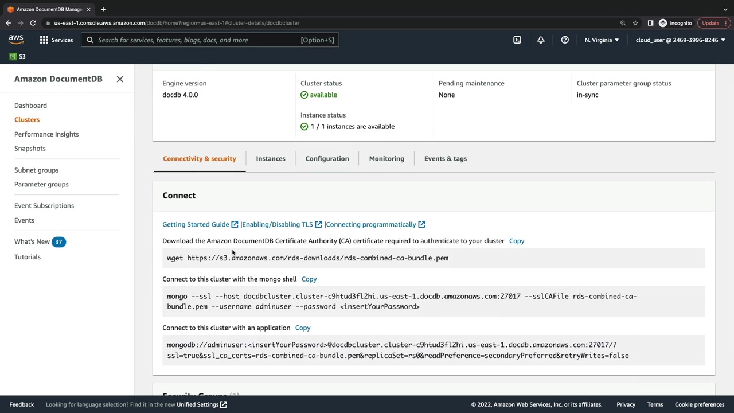734x413 pixels.
Task: Copy the application connection string
Action: (x=303, y=328)
